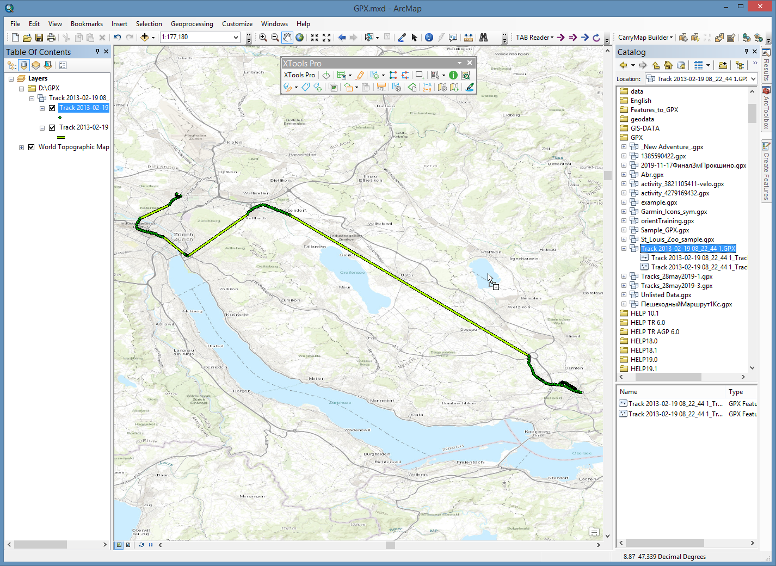
Task: Select Sample_GPX.gpx in Catalog tree
Action: pos(665,230)
